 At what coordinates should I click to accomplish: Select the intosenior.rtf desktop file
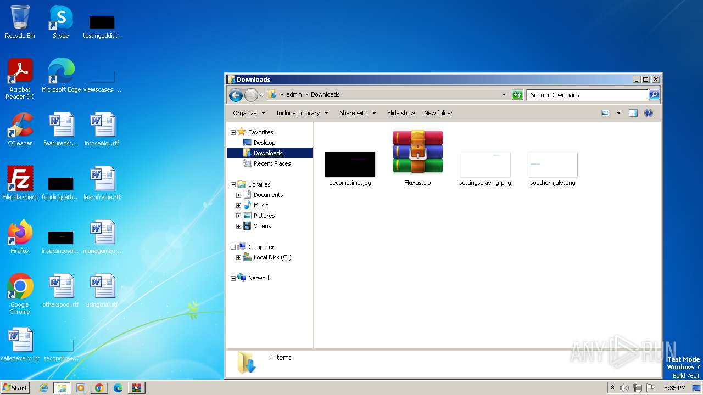tap(102, 129)
